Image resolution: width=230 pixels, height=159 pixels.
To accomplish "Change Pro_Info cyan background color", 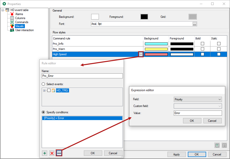I will pyautogui.click(x=156, y=44).
